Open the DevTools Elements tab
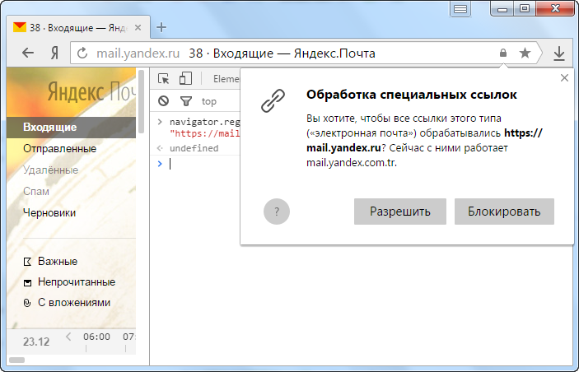 226,79
